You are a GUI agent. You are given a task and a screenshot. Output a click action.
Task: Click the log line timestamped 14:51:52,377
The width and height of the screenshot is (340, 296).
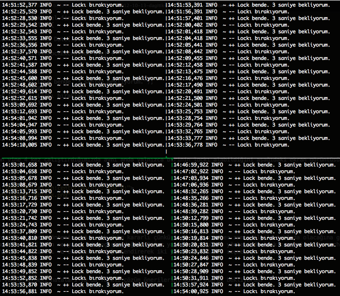coord(63,5)
